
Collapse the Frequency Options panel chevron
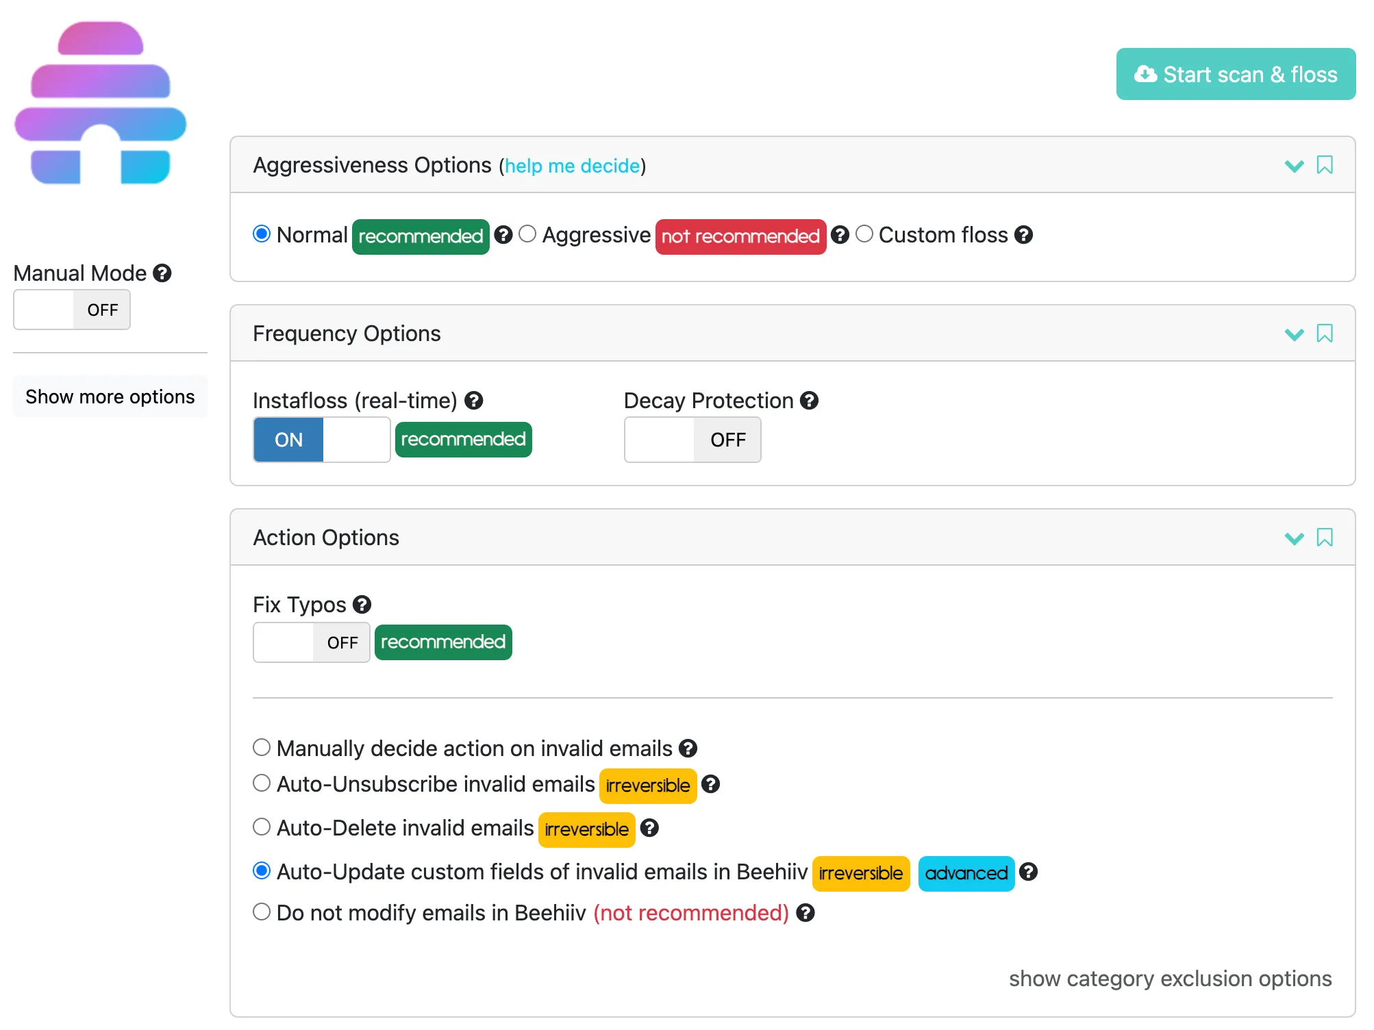pyautogui.click(x=1294, y=334)
